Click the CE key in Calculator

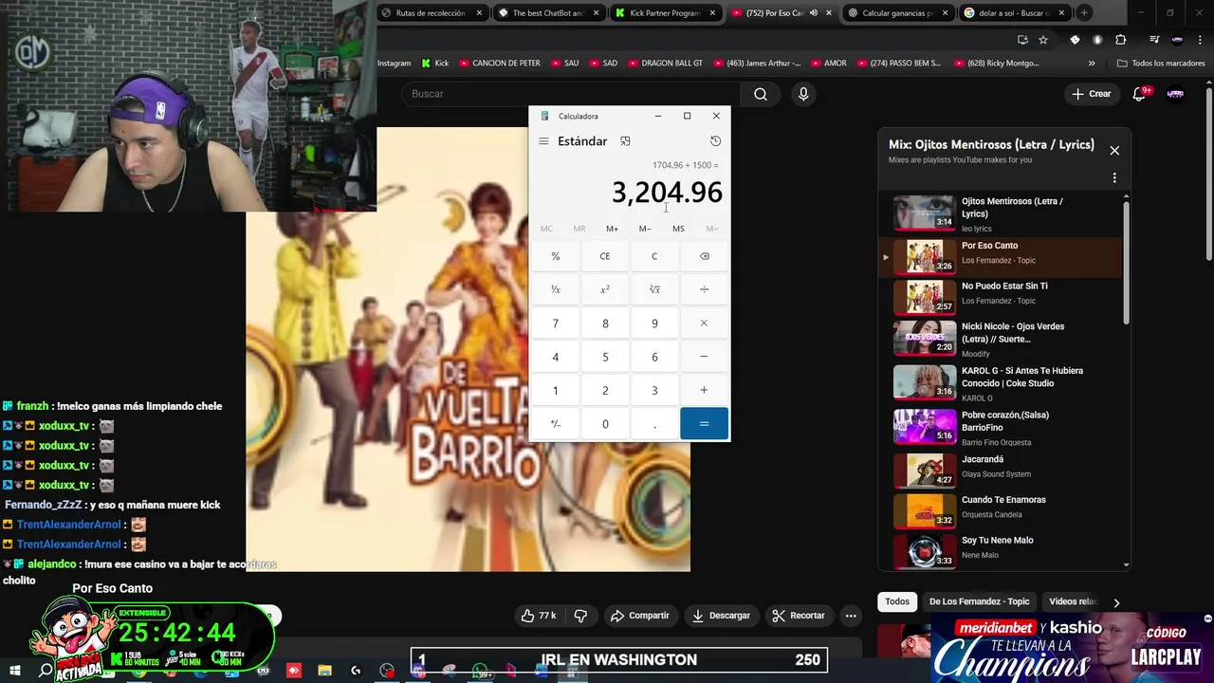[x=605, y=256]
